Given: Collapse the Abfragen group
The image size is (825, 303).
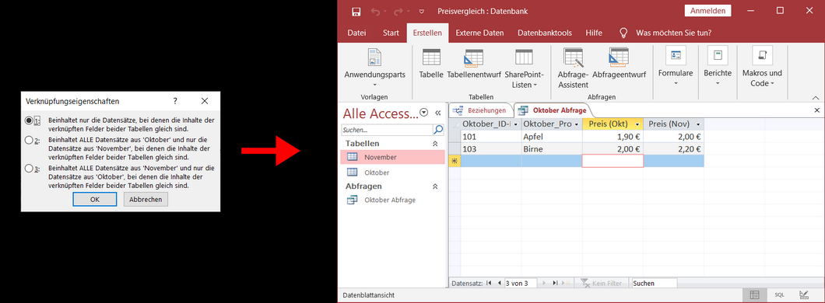Looking at the screenshot, I should pos(435,186).
